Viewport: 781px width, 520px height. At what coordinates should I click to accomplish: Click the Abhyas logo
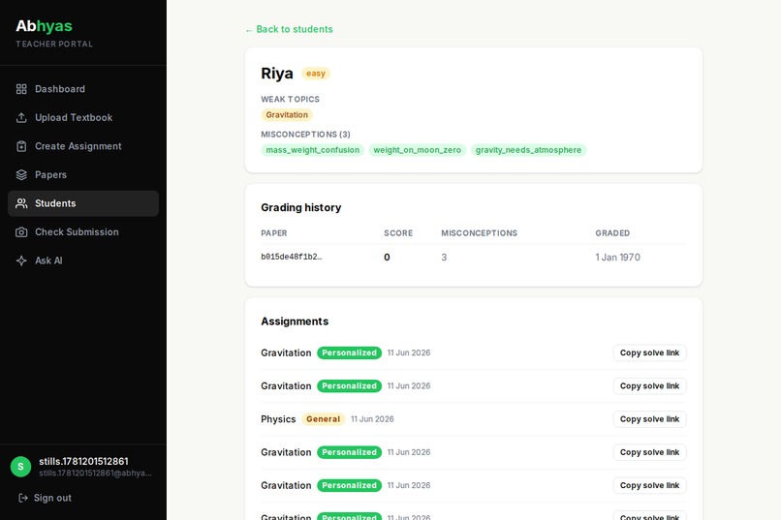[x=44, y=26]
